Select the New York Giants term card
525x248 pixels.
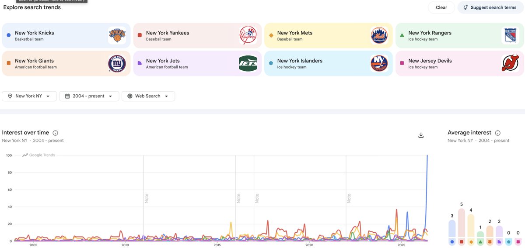tap(66, 63)
